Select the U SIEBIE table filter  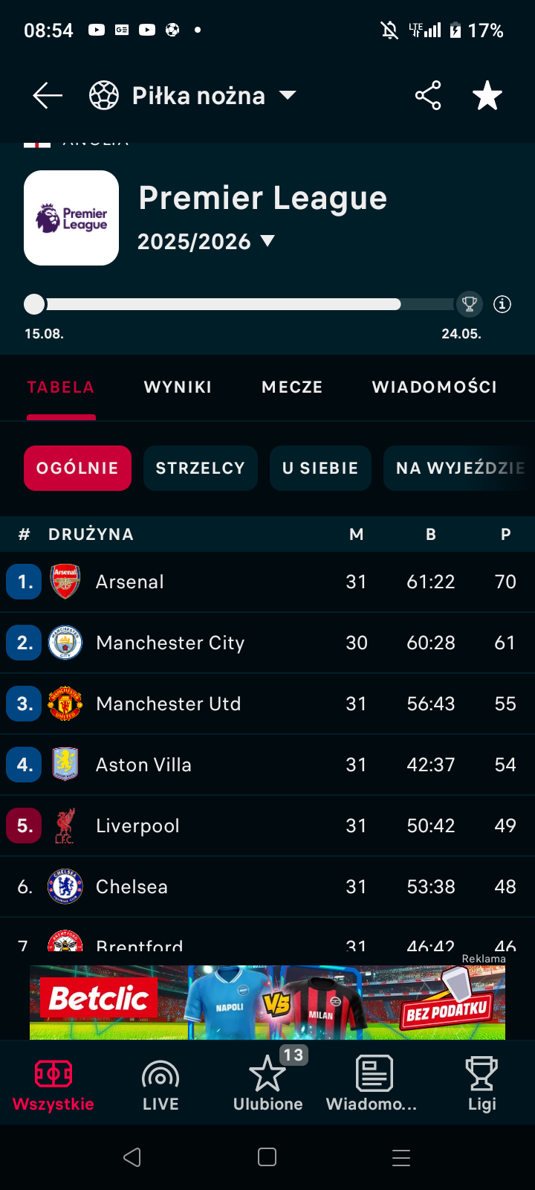320,468
